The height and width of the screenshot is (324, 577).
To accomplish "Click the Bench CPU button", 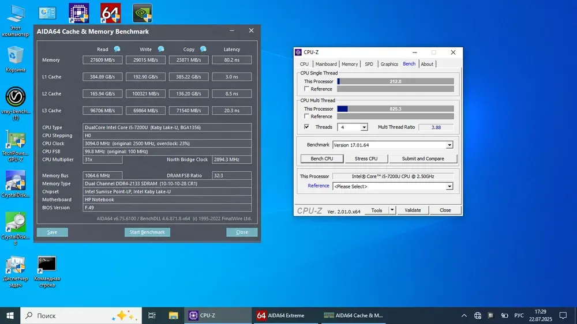I will tap(321, 159).
